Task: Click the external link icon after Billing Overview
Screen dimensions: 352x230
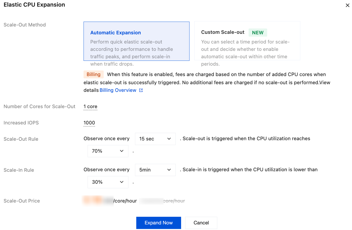Action: 141,90
